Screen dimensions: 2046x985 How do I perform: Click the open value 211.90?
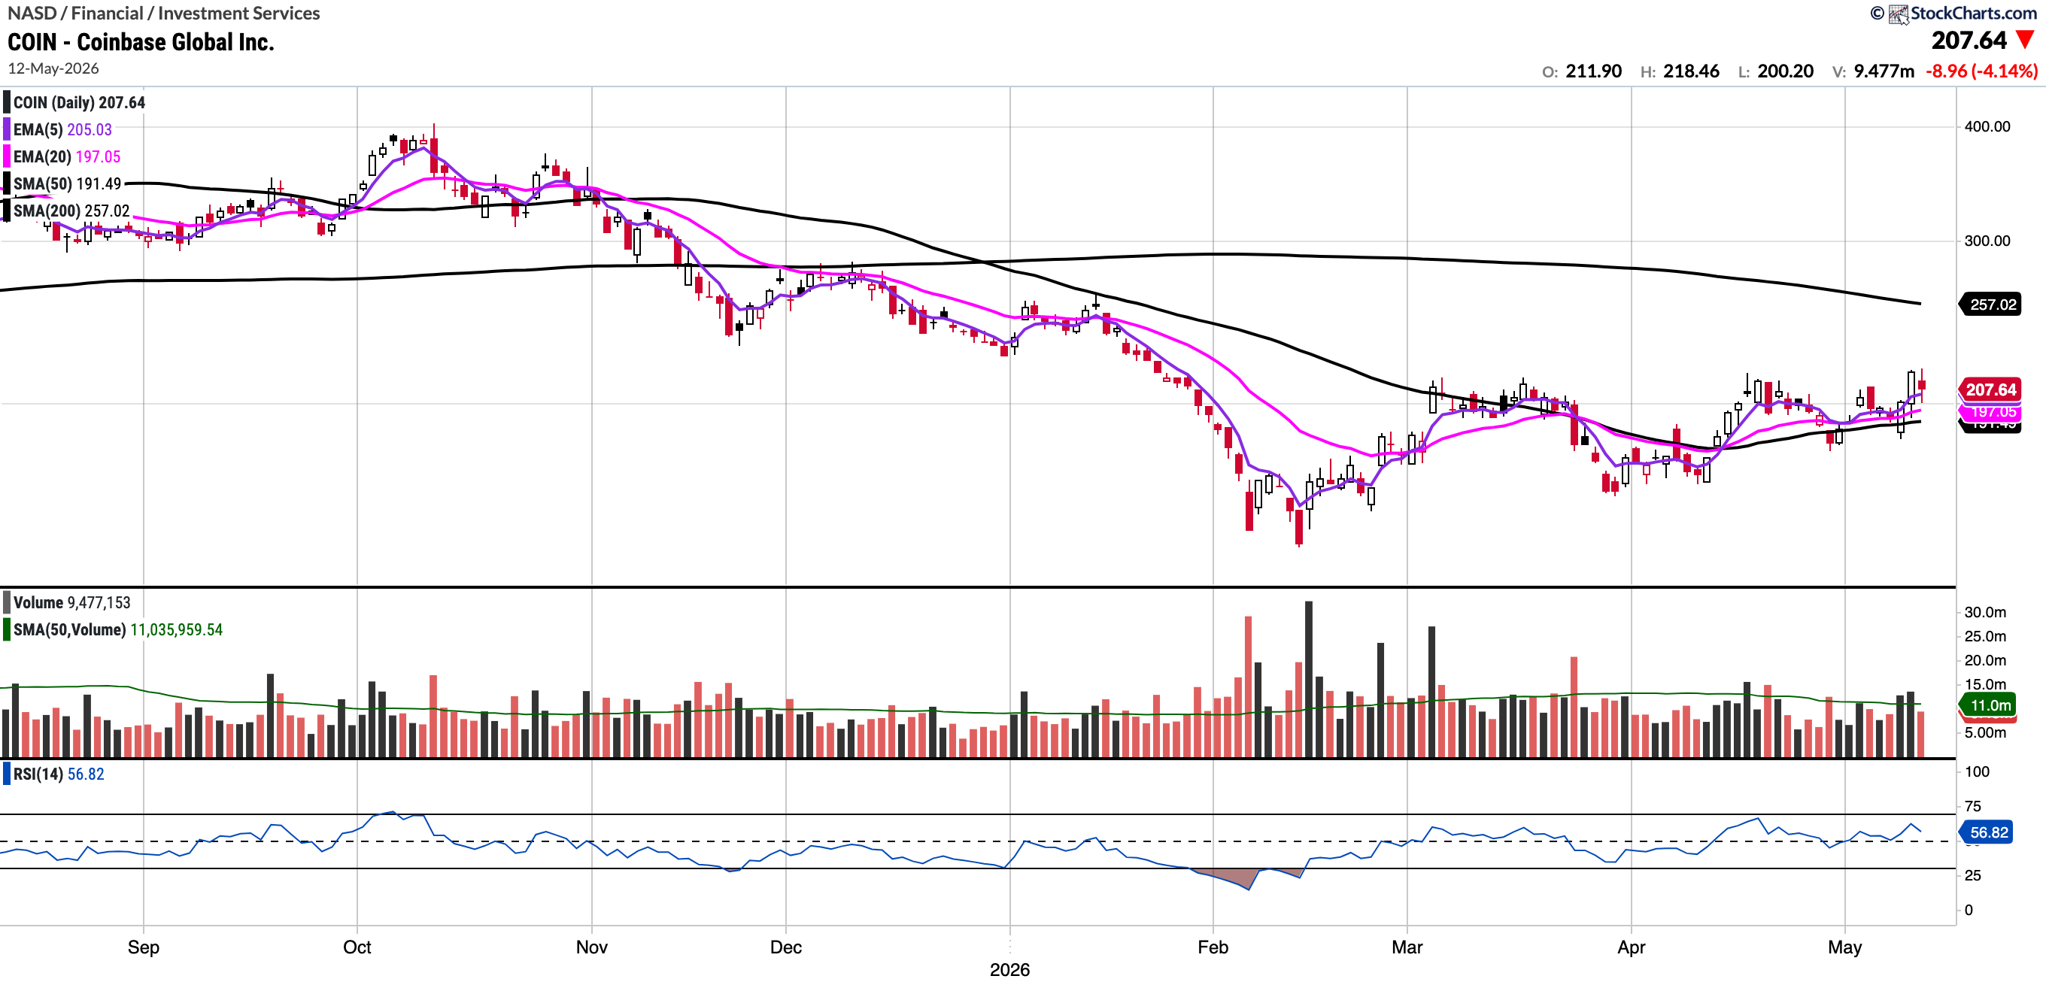pyautogui.click(x=1593, y=71)
